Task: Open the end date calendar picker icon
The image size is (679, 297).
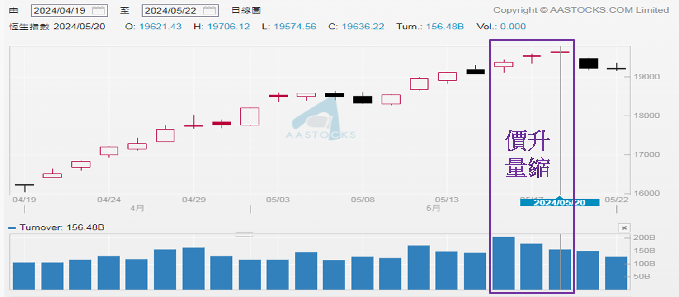Action: (209, 10)
